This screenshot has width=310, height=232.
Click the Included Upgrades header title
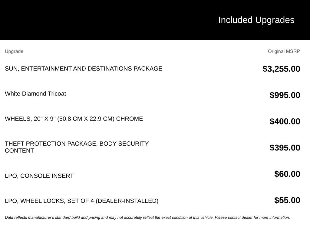[256, 20]
